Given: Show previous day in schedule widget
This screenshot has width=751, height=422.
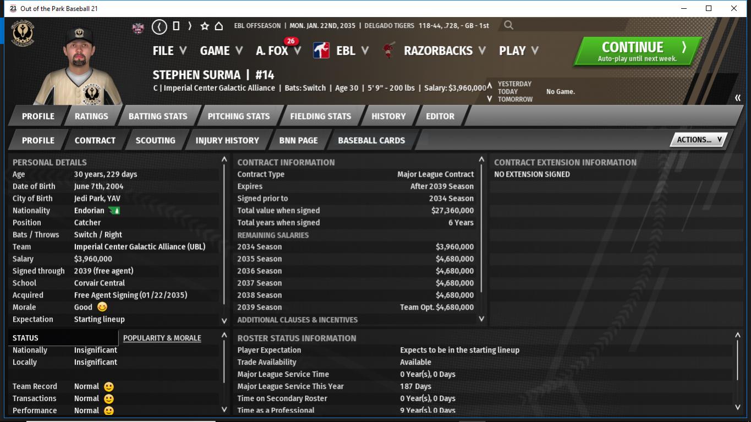Looking at the screenshot, I should 490,85.
